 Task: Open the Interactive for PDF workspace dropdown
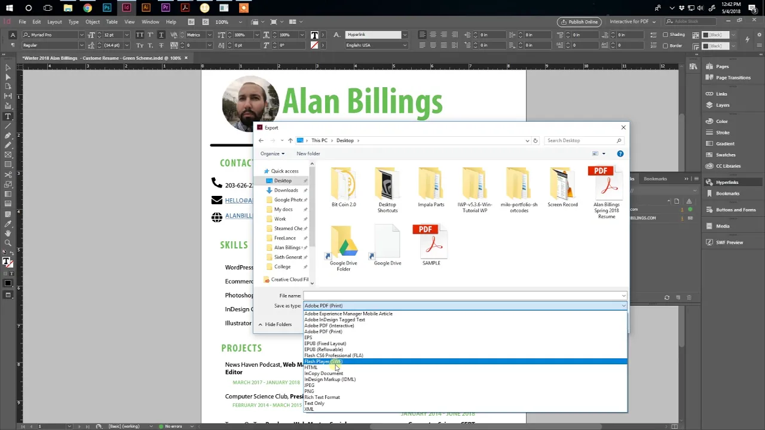(632, 22)
